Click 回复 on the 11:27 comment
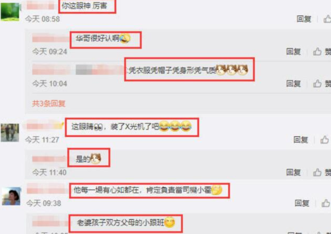Screen dimensions: 331x234 click(x=301, y=140)
